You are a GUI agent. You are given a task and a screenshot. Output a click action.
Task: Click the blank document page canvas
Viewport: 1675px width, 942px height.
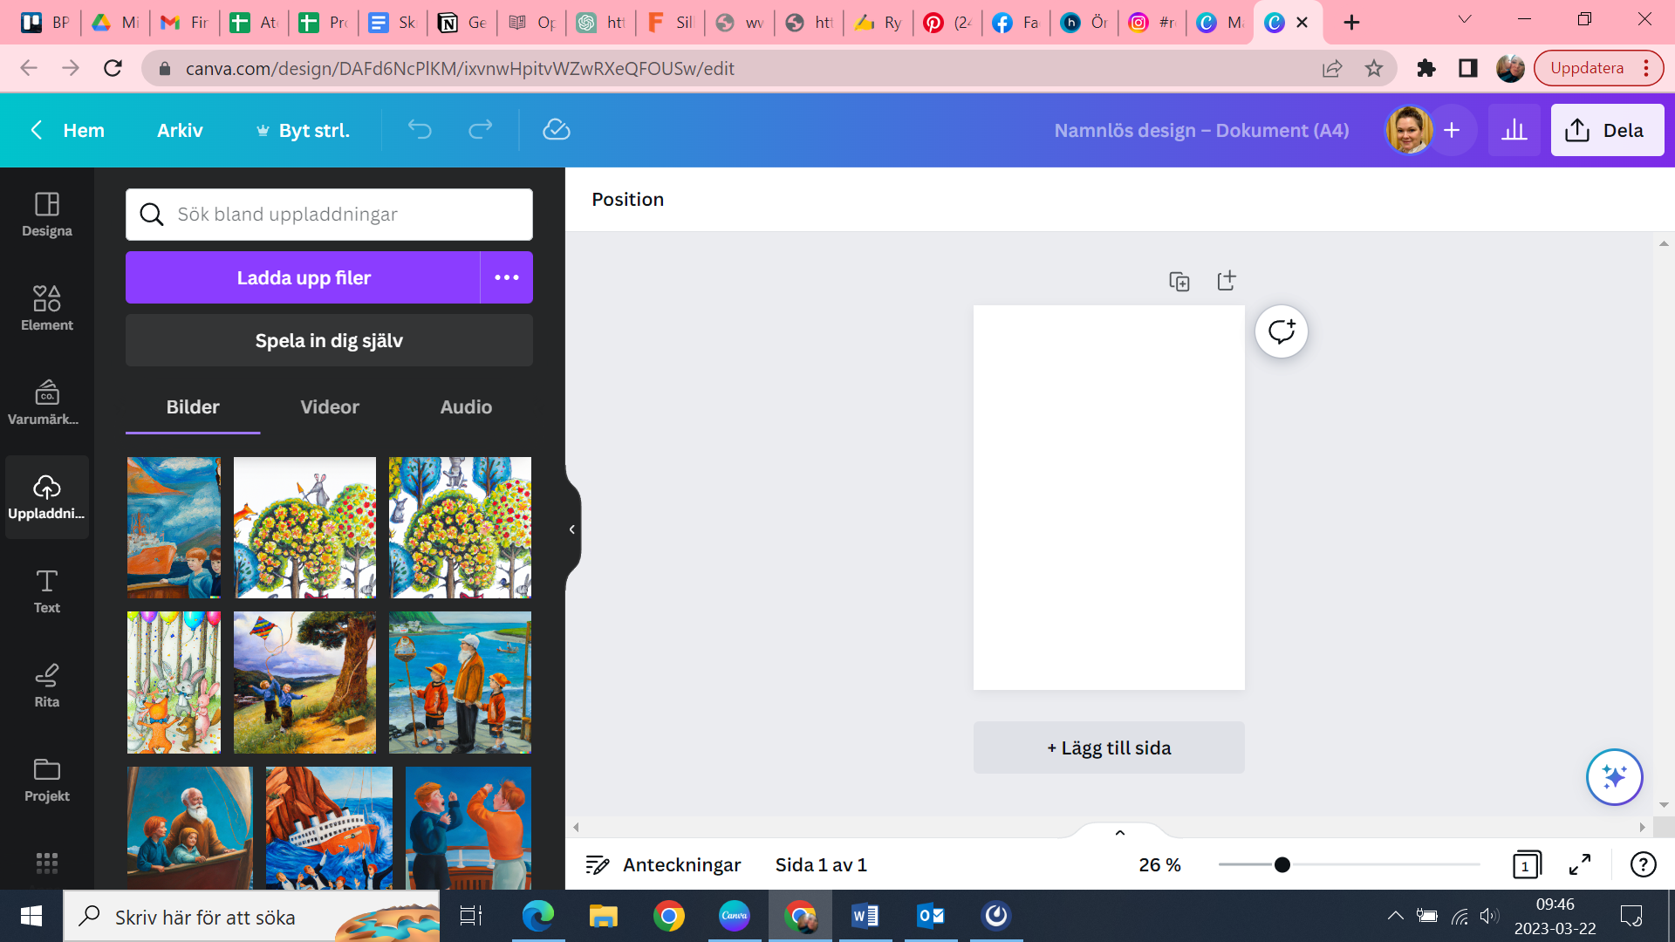coord(1109,497)
